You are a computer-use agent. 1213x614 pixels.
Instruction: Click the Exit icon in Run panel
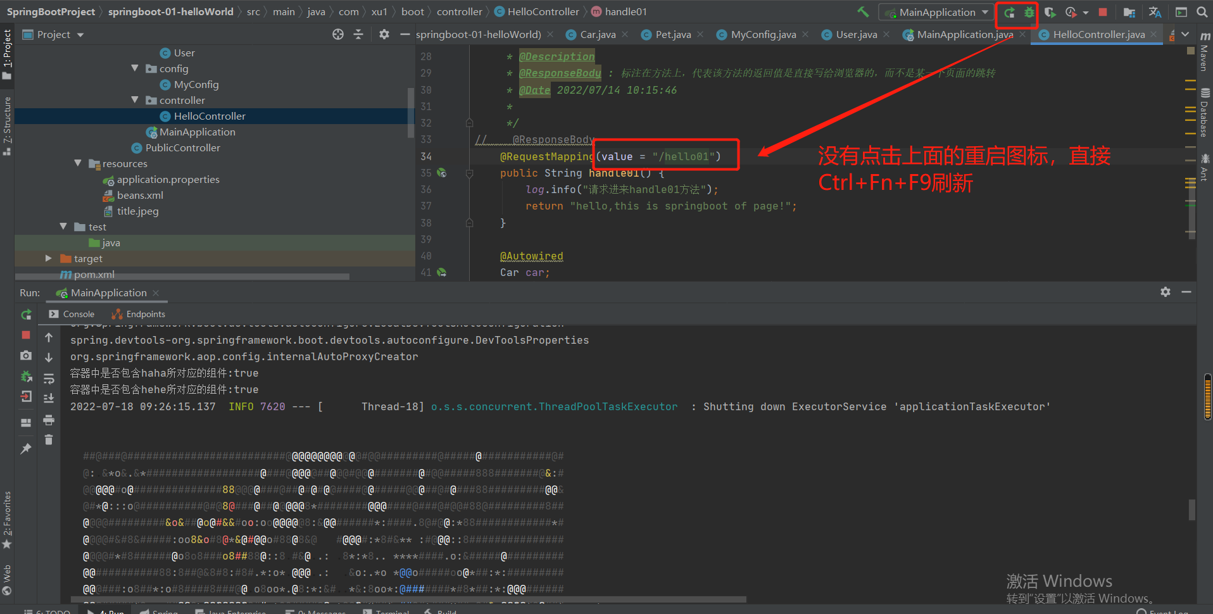tap(26, 397)
